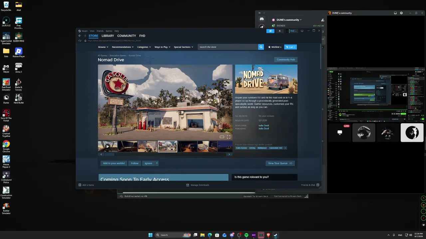This screenshot has height=239, width=426.
Task: Open Recycle Bin on desktop
Action: [6, 6]
